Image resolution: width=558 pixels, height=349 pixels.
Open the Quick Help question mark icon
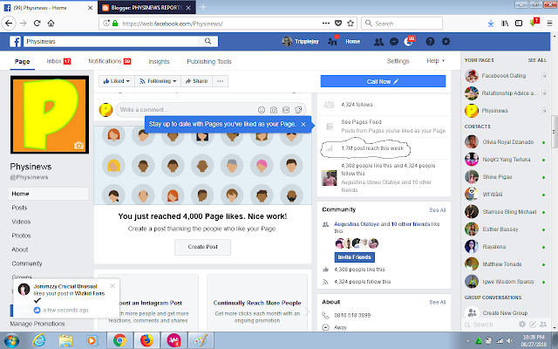coord(430,42)
